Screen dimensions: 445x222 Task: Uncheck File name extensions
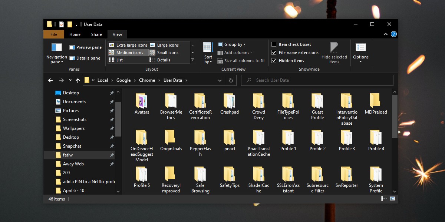tap(295, 53)
